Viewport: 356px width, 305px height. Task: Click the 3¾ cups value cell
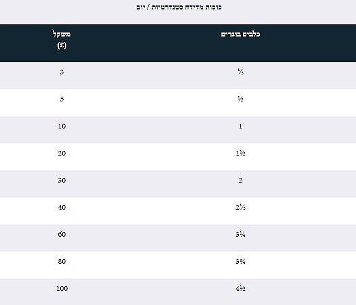point(240,262)
